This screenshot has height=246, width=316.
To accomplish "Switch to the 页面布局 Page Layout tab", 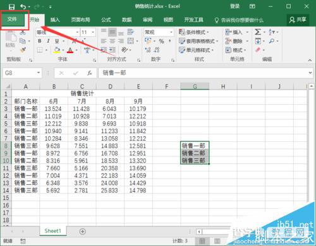I will click(80, 20).
